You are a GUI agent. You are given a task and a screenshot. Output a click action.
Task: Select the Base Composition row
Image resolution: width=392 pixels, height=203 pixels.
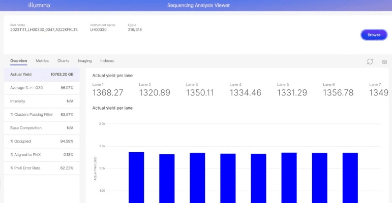pyautogui.click(x=42, y=128)
